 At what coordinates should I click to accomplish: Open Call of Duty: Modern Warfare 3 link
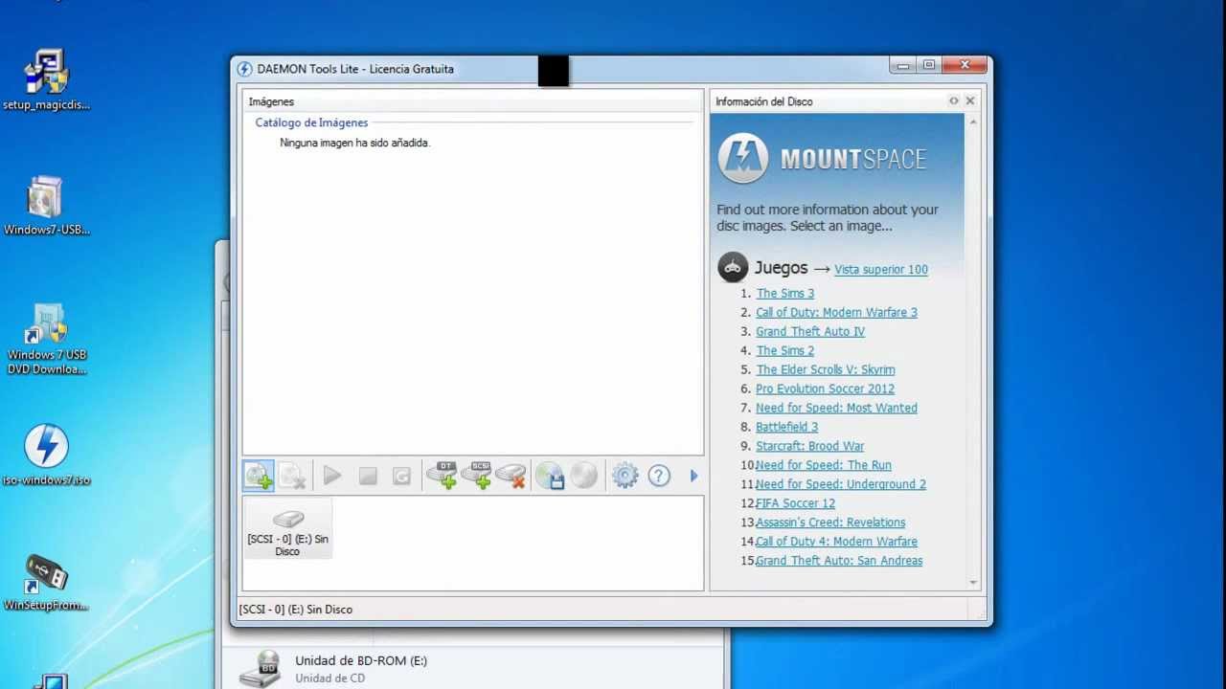[836, 313]
